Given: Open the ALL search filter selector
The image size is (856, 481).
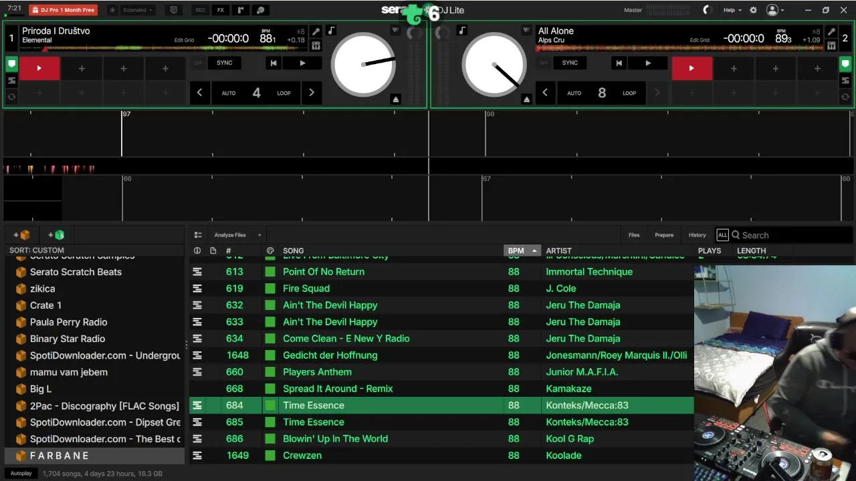Looking at the screenshot, I should 722,235.
